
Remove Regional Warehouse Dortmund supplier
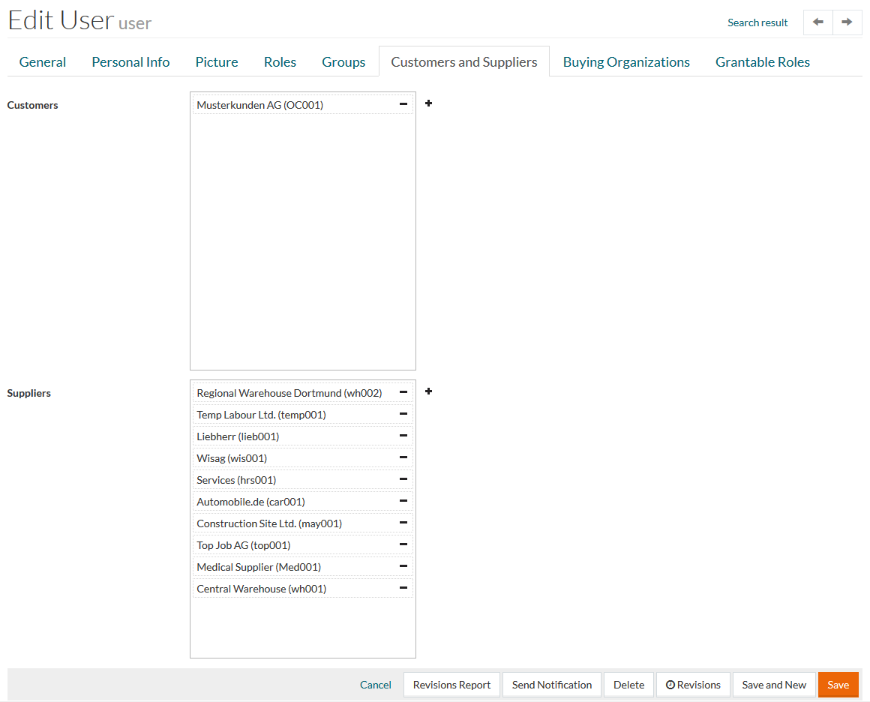click(x=403, y=392)
